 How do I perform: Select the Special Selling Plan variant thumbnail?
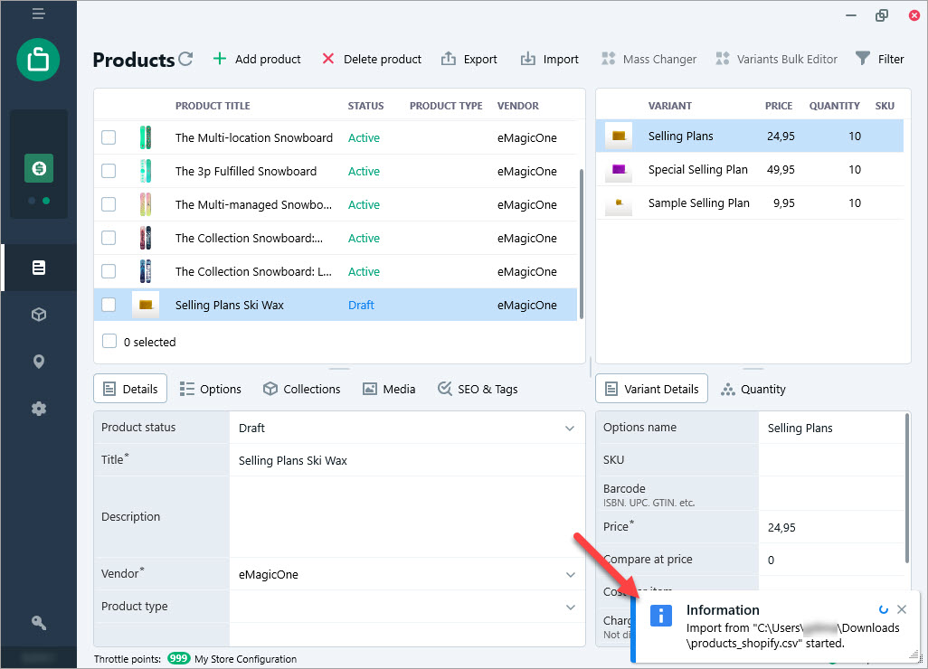point(619,170)
